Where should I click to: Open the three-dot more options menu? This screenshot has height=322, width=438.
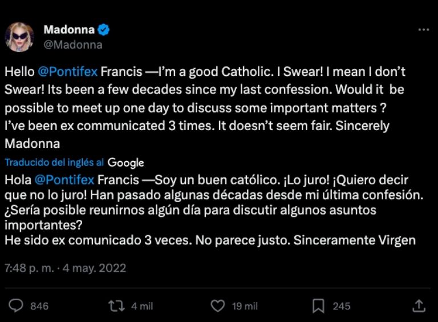(423, 30)
